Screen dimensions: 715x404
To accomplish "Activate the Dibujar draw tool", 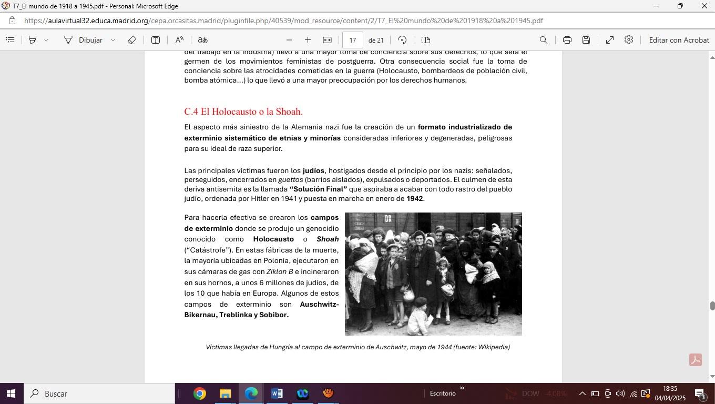I will [x=83, y=40].
